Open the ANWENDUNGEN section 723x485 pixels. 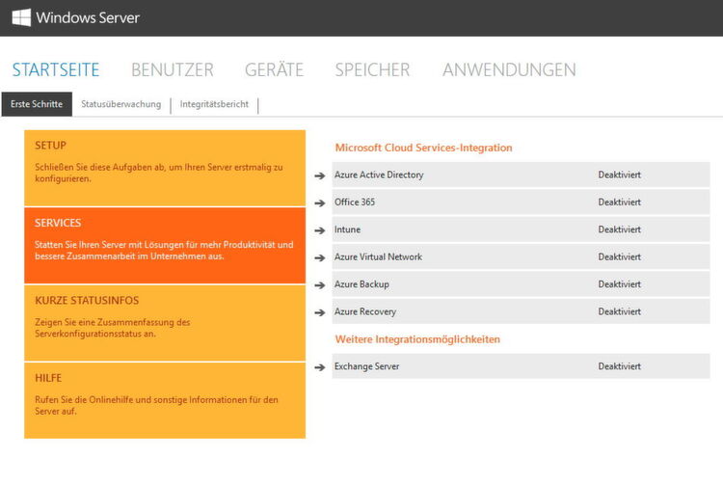click(x=509, y=70)
